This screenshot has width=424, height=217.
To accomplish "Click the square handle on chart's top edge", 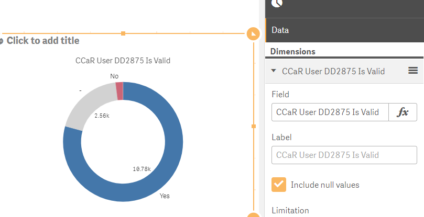I will [123, 33].
